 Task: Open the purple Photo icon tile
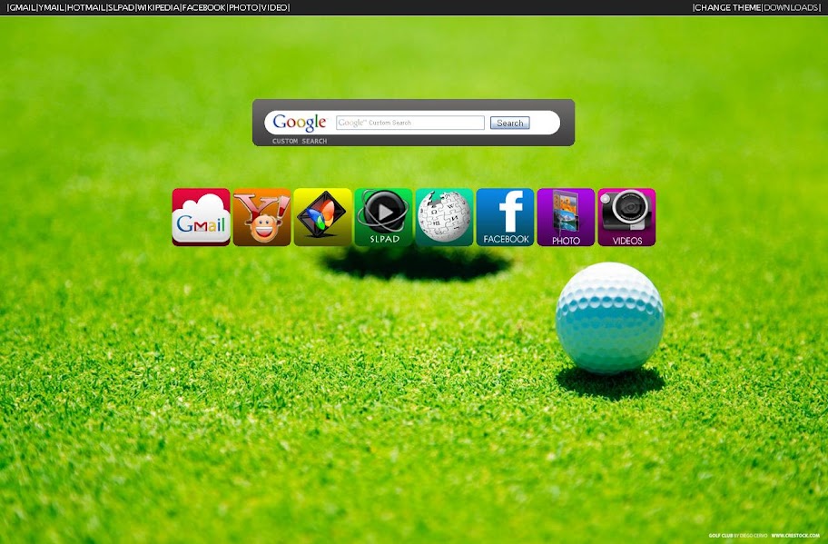coord(567,217)
